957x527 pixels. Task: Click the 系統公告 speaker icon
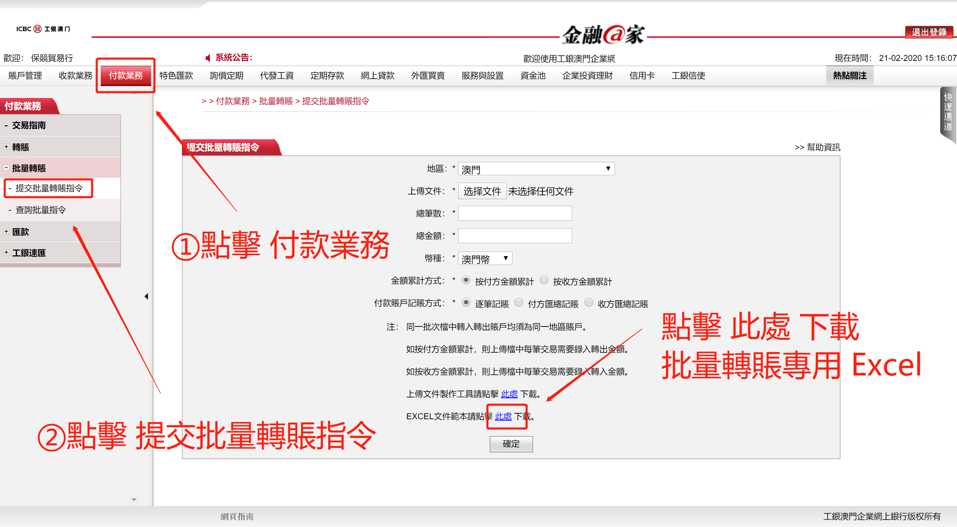coord(208,58)
